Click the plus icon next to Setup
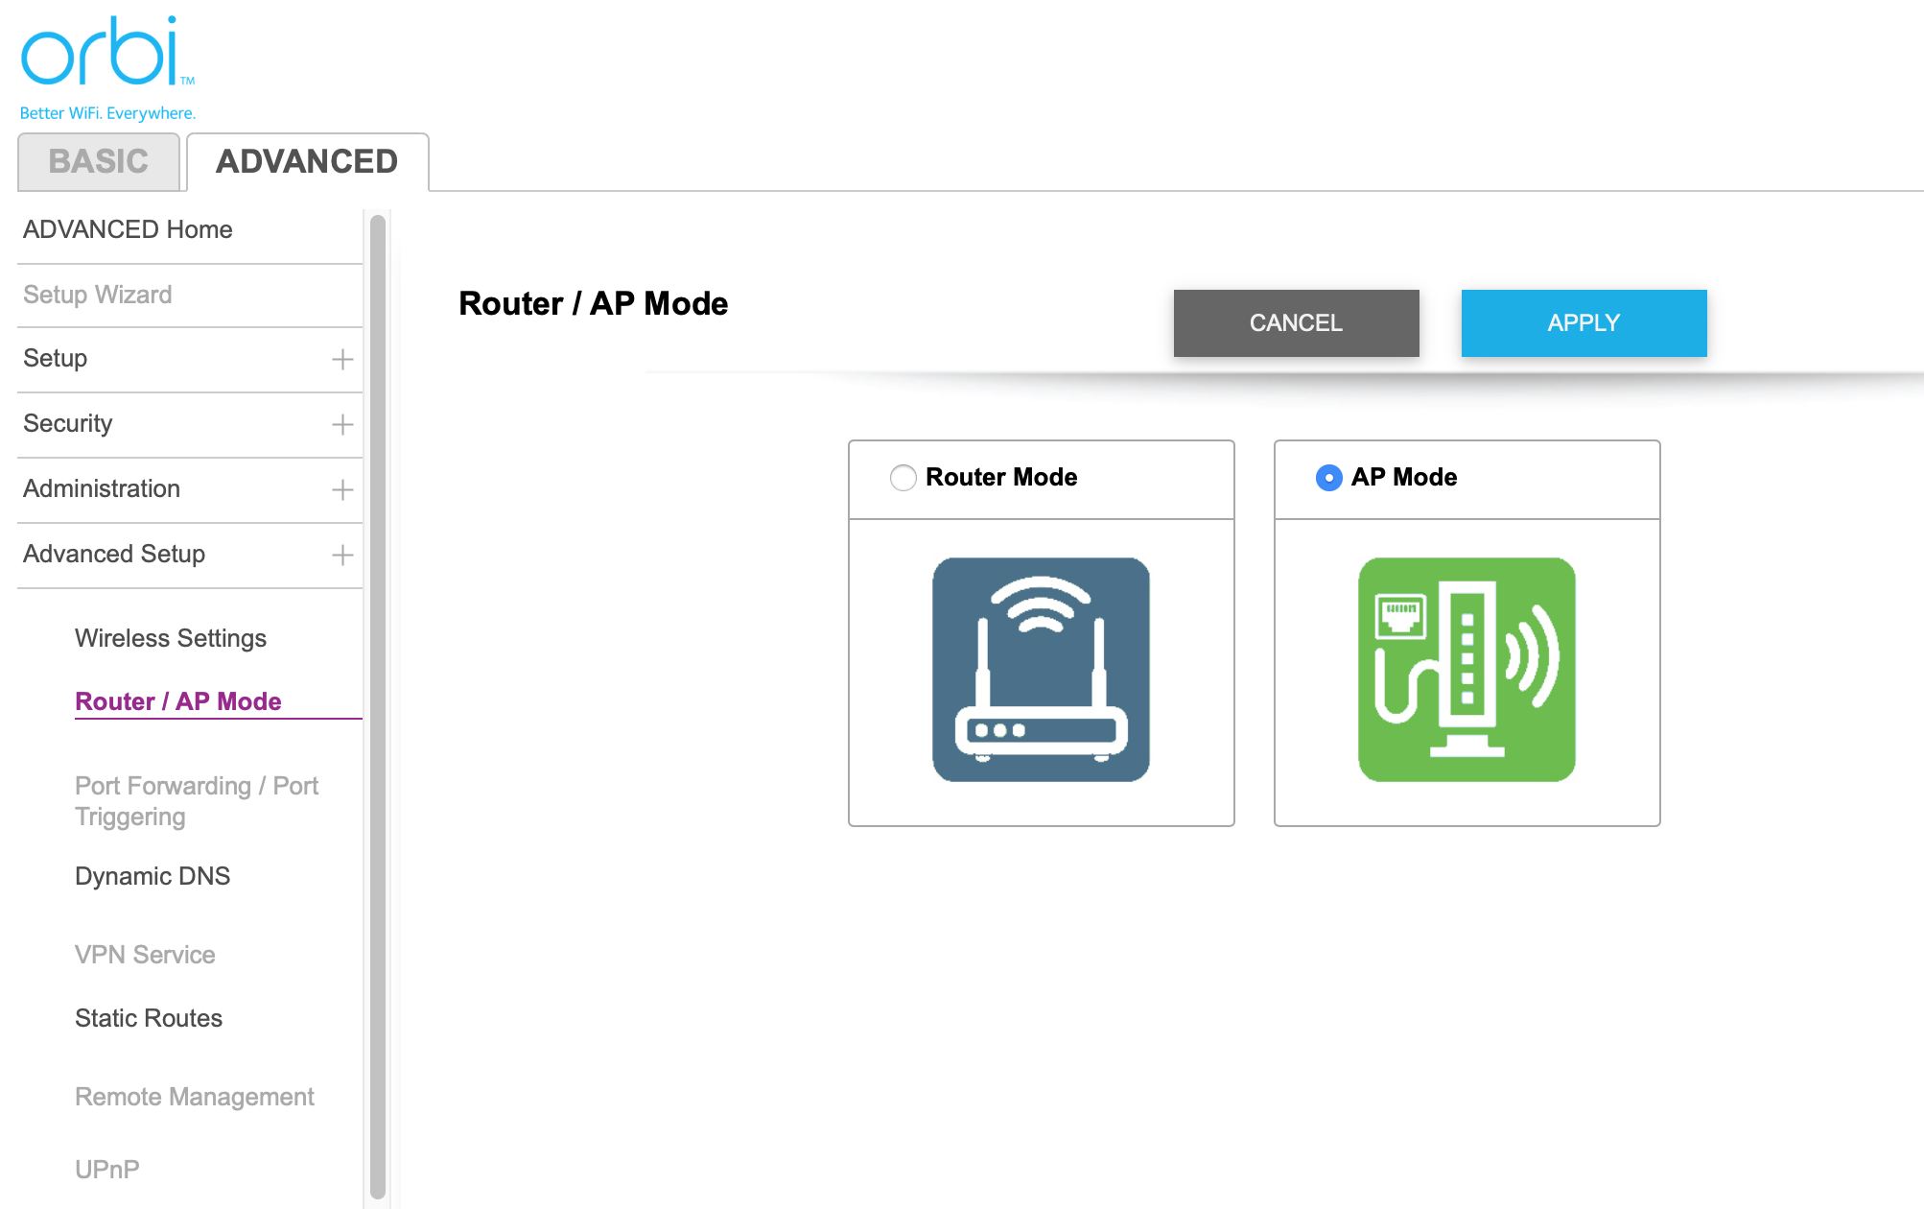The image size is (1924, 1209). [x=342, y=360]
